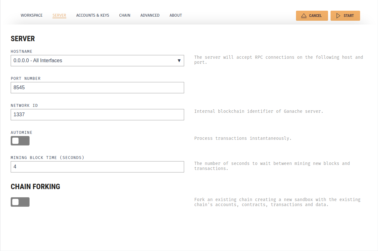The height and width of the screenshot is (251, 378).
Task: Click 'Internal blockchain identifier of Ganache server.' text
Action: [x=259, y=111]
